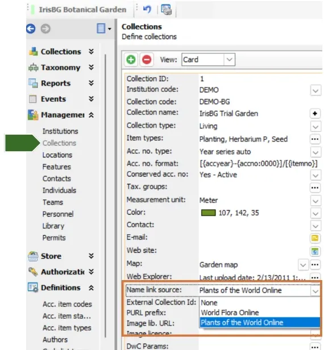Click the plus button beside Collection name
Image resolution: width=324 pixels, height=350 pixels.
click(x=315, y=114)
